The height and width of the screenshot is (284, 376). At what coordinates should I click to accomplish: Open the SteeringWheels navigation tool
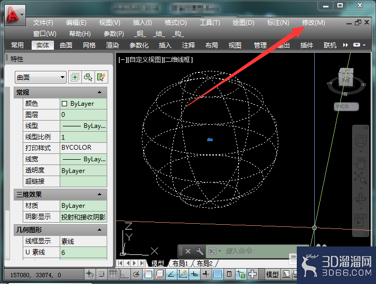tap(360, 141)
